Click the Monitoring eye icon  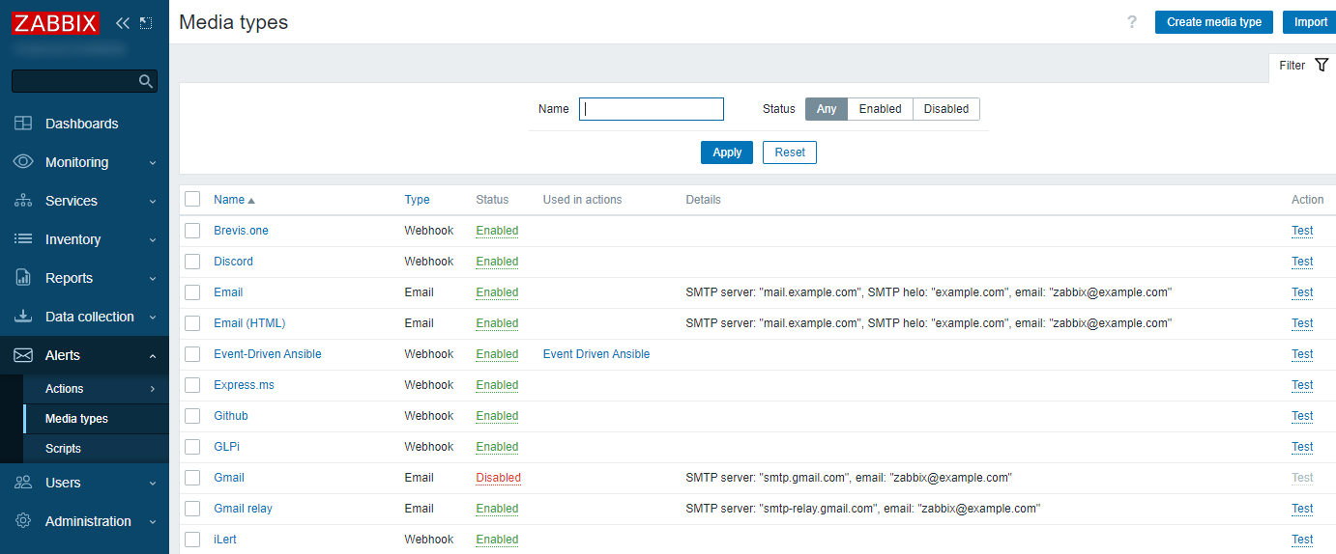[x=23, y=162]
